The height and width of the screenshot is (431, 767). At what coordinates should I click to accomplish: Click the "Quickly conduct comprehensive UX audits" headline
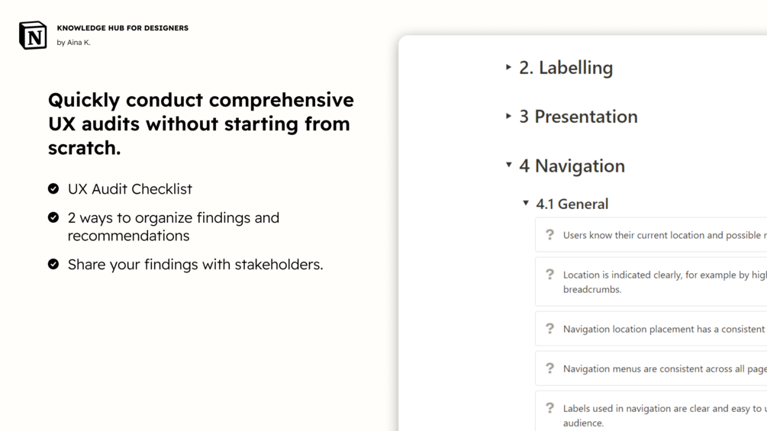click(x=201, y=124)
